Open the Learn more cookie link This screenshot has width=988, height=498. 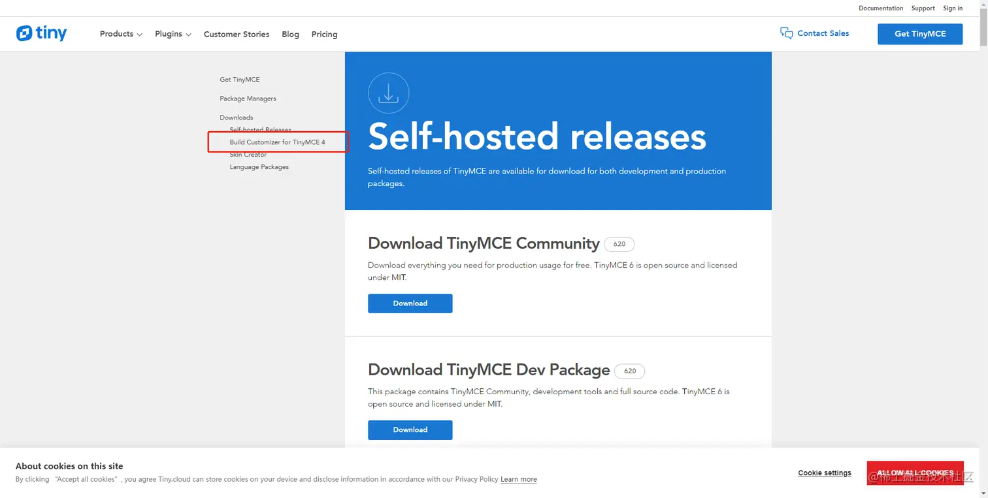point(519,479)
